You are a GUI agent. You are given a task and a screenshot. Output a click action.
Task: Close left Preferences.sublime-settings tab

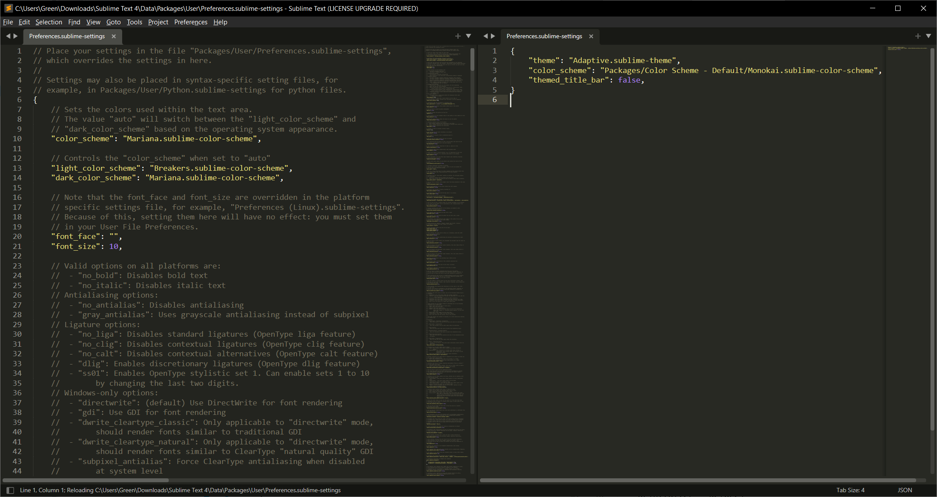pos(114,36)
